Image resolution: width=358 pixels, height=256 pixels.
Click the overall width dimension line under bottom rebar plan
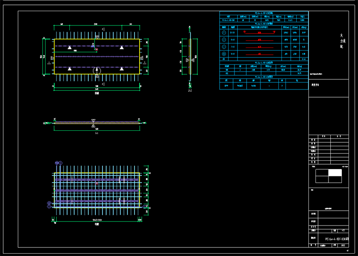coord(97,221)
